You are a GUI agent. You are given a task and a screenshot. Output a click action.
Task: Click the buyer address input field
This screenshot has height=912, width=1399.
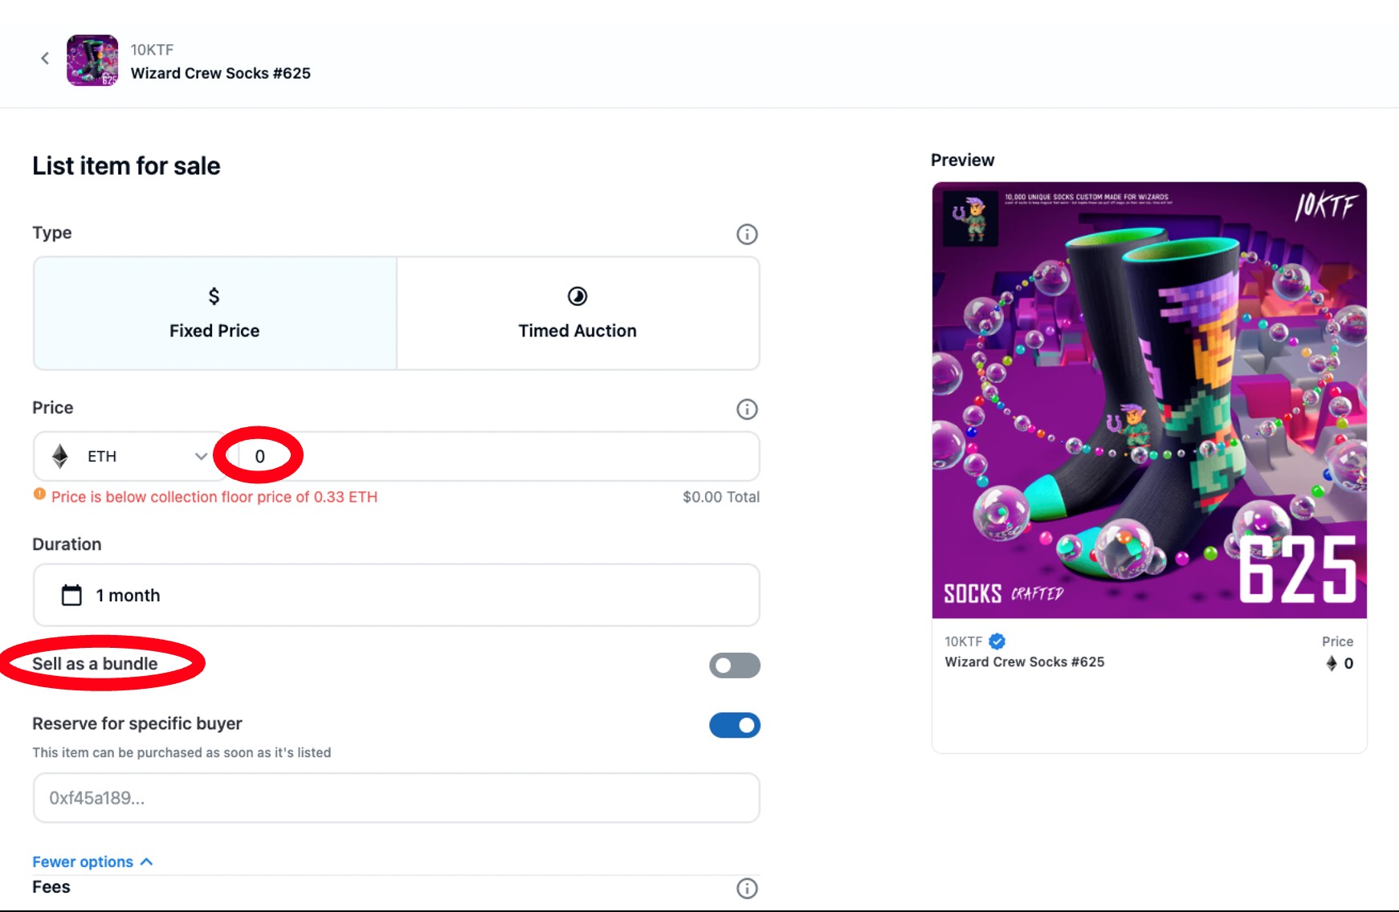(397, 798)
